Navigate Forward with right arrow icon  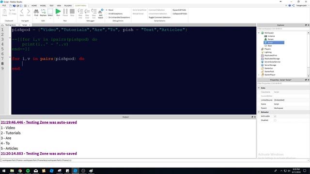(29, 12)
